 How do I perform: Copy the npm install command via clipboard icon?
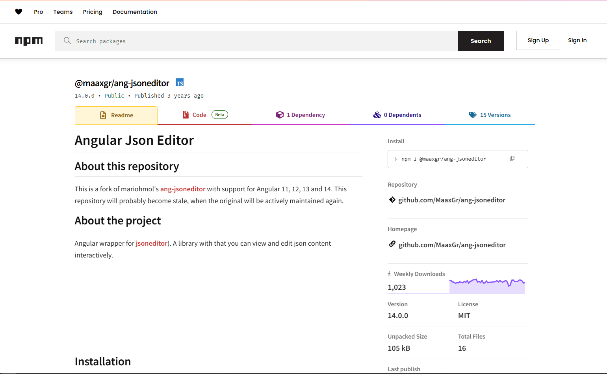point(512,158)
